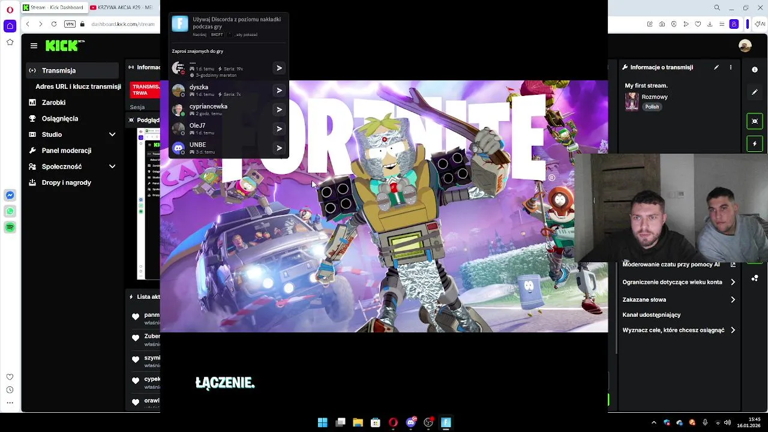Go forward in browser
This screenshot has width=768, height=432.
click(x=41, y=24)
